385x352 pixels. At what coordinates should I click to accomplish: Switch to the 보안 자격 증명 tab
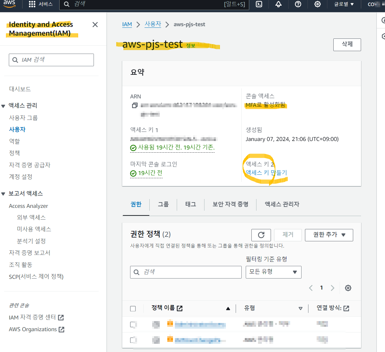coord(230,204)
